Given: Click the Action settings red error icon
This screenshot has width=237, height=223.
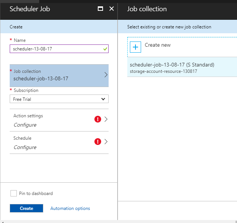Looking at the screenshot, I should click(98, 119).
